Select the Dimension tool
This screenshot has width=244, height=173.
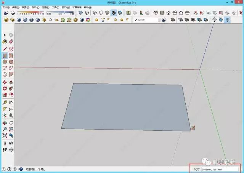[11, 103]
